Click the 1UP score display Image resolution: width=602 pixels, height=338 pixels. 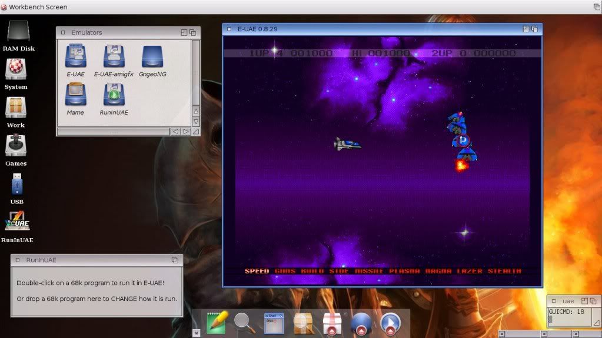pyautogui.click(x=291, y=53)
